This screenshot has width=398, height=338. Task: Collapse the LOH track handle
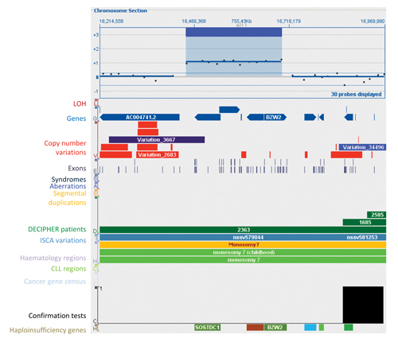96,100
